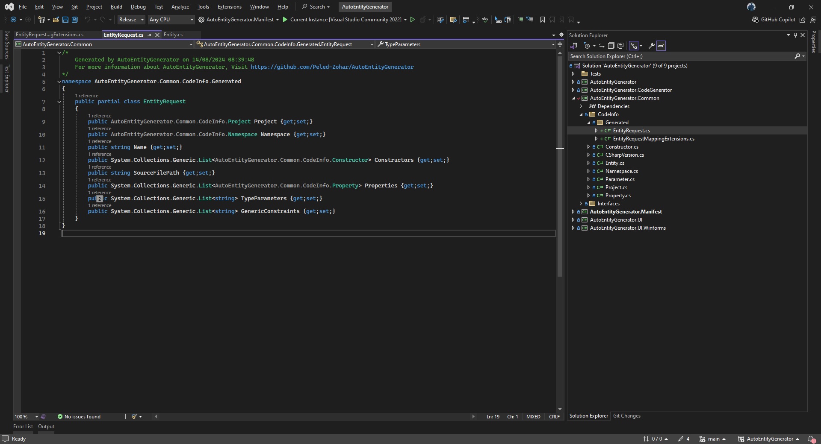Image resolution: width=821 pixels, height=444 pixels.
Task: Collapse the EntityRequest class block
Action: pyautogui.click(x=59, y=102)
